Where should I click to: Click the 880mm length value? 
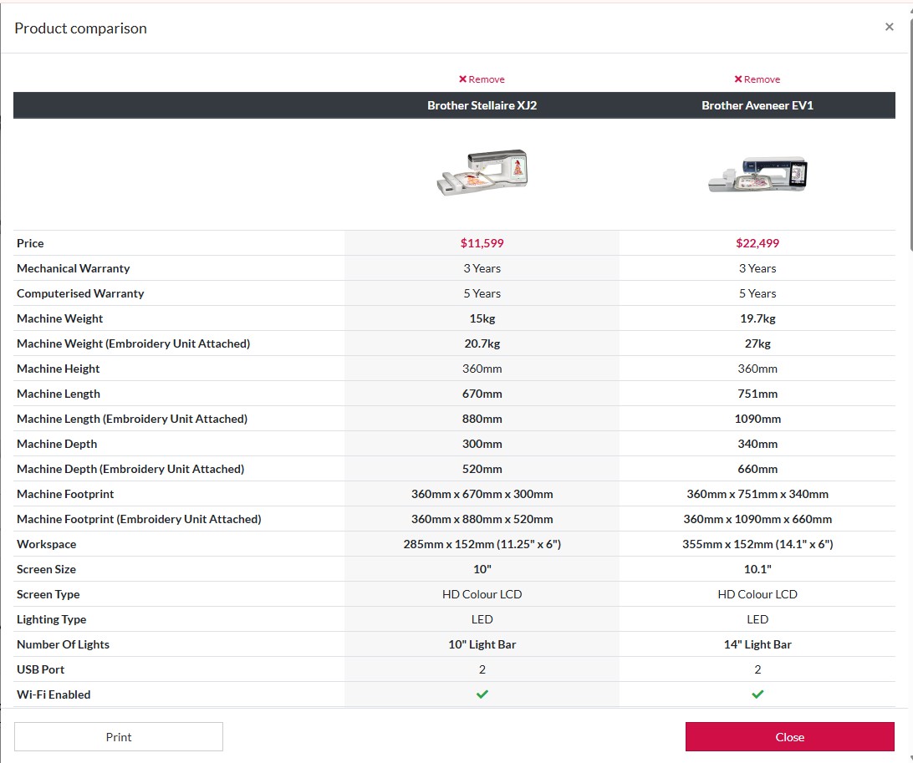tap(482, 419)
